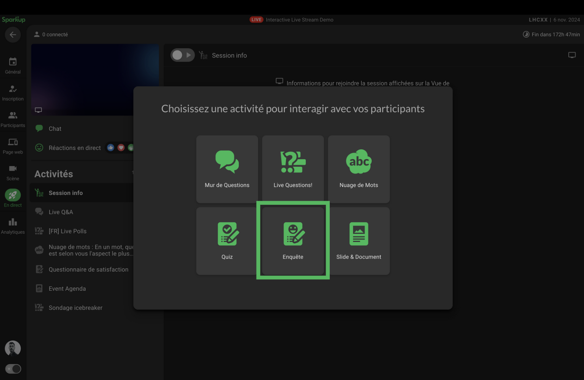Open Questionnaire de satisfaction activity
Viewport: 584px width, 380px height.
pos(88,269)
